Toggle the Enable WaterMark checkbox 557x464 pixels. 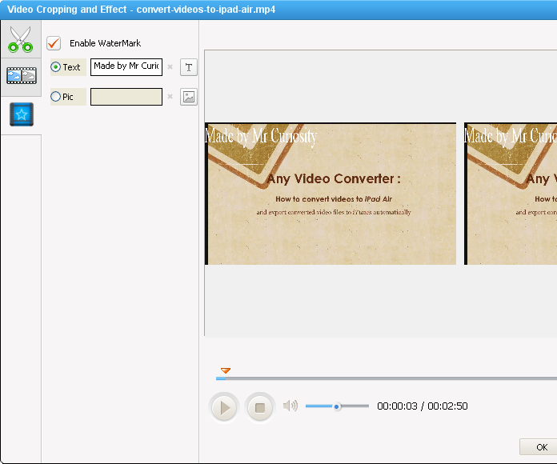pos(54,43)
